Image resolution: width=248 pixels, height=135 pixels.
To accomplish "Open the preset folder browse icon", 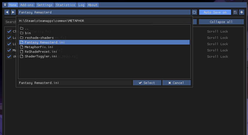I will 194,12.
